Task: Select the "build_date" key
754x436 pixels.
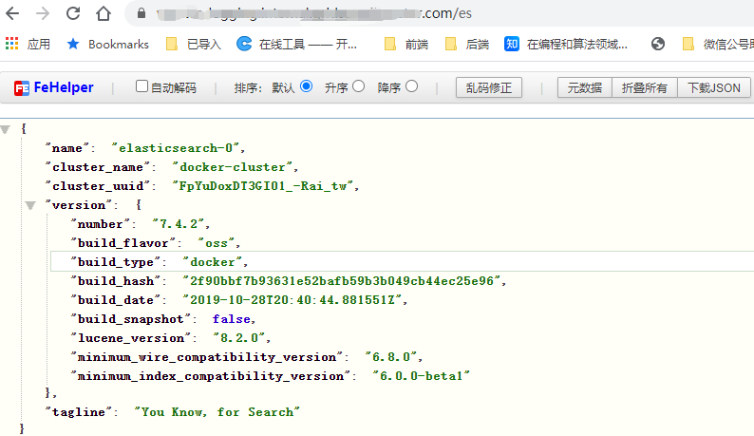Action: (x=116, y=300)
